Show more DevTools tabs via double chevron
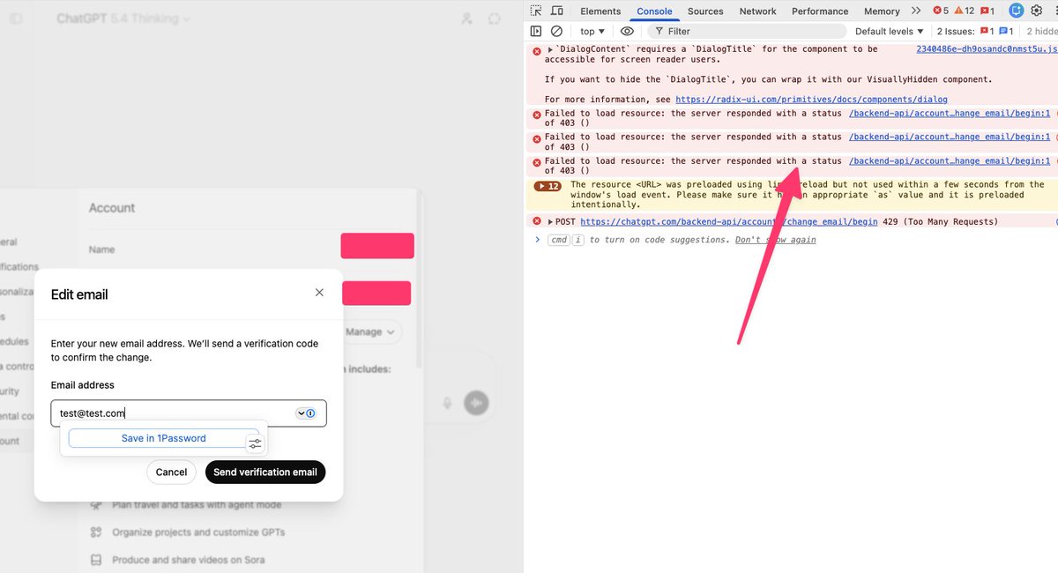This screenshot has width=1058, height=573. coord(915,11)
